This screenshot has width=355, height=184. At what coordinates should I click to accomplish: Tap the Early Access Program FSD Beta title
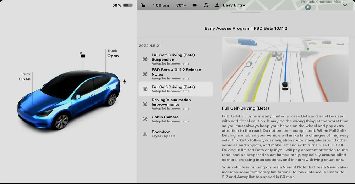246,28
